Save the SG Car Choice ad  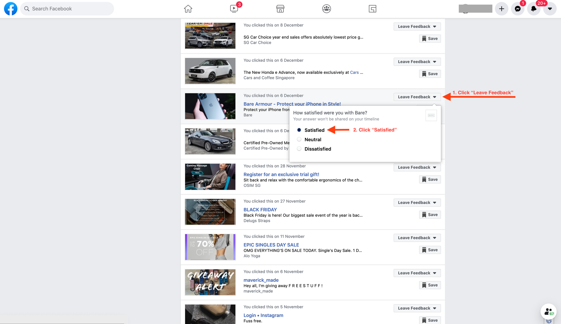tap(430, 38)
